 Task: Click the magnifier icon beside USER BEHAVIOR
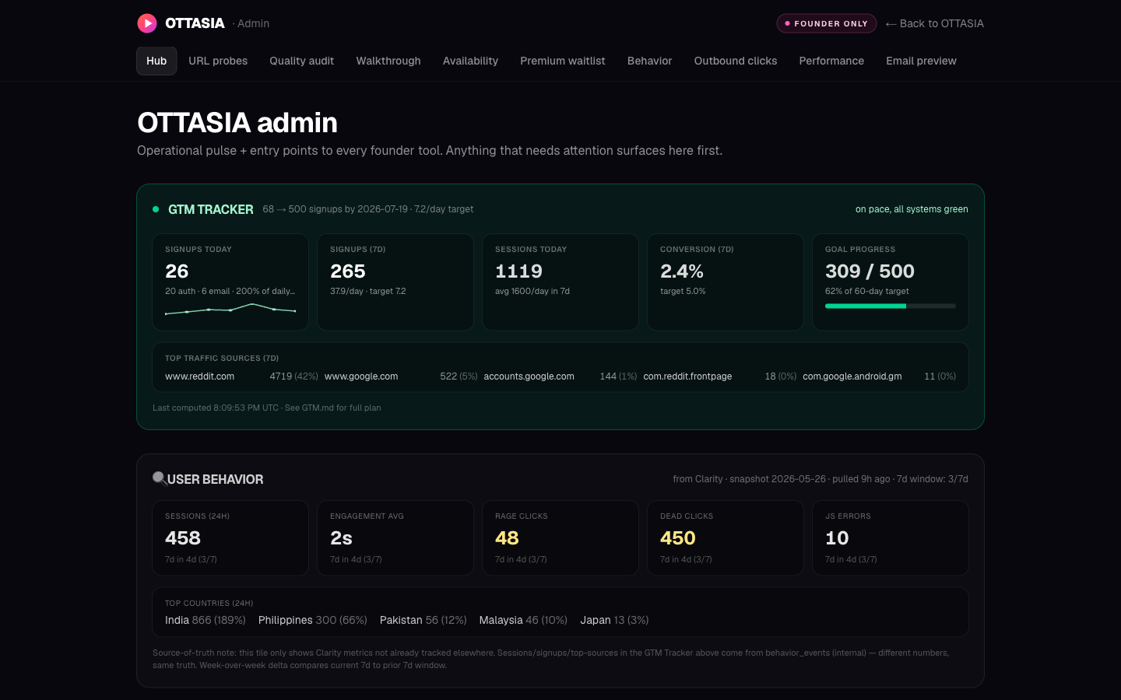(x=160, y=478)
